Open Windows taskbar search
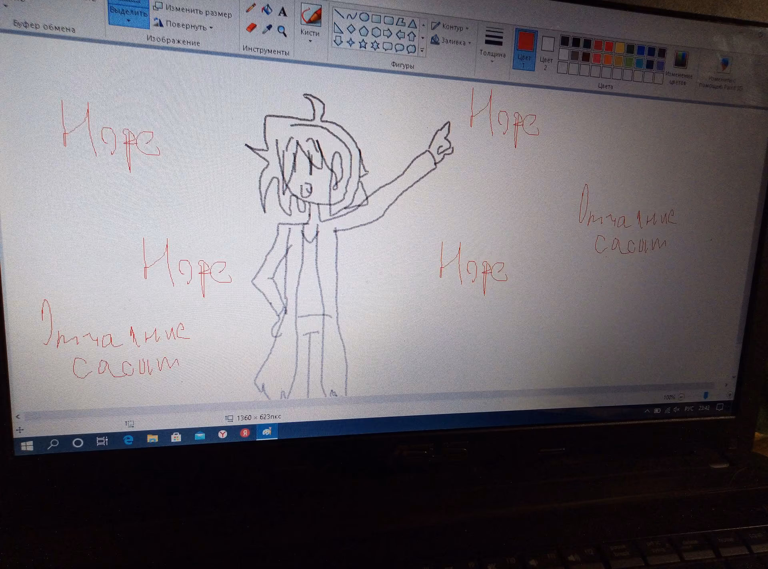This screenshot has height=569, width=768. [x=53, y=444]
